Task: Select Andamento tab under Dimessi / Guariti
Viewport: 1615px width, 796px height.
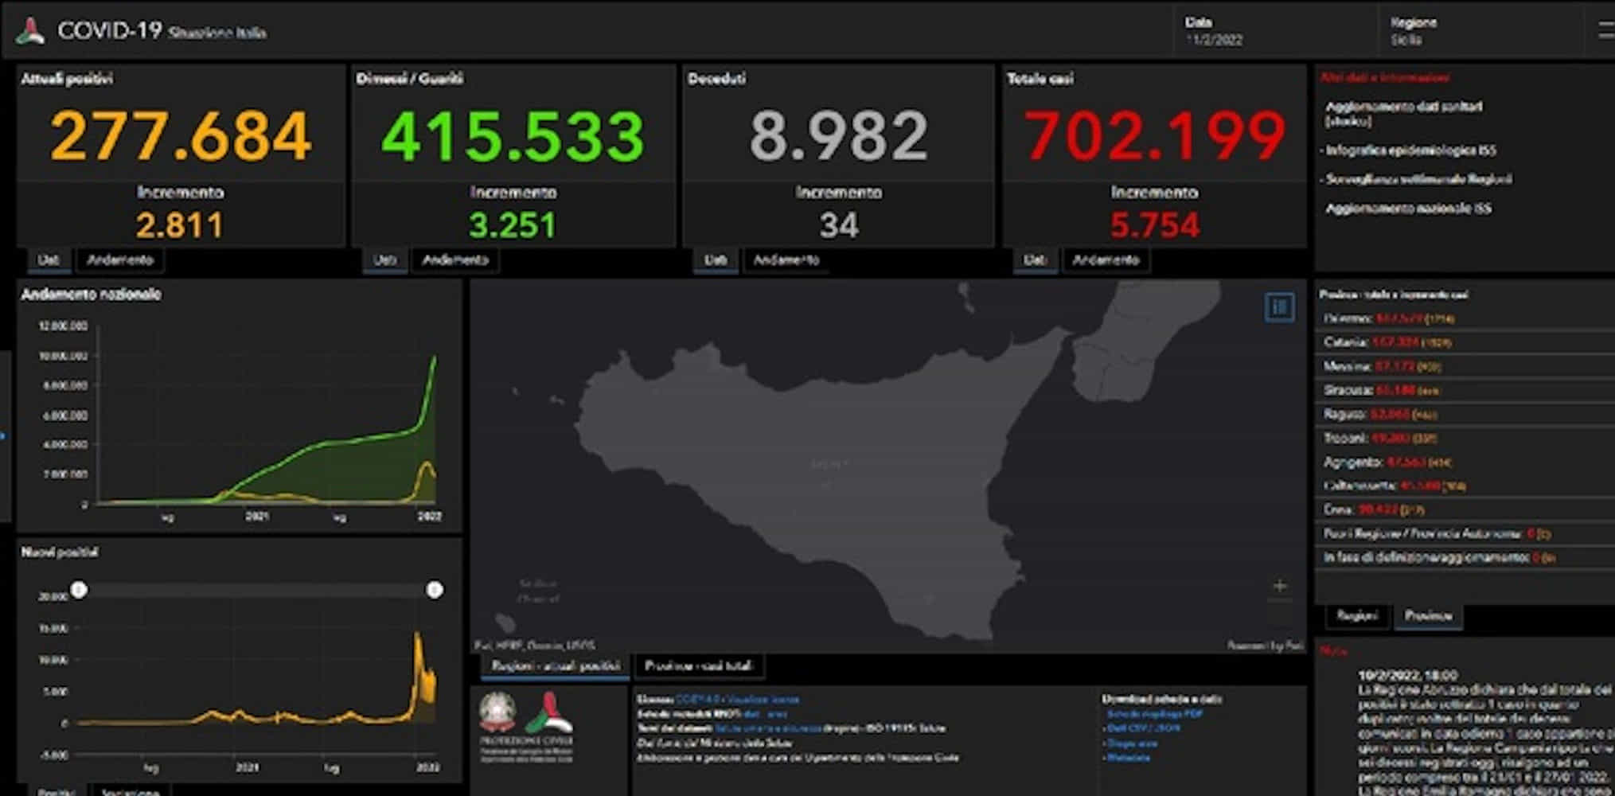Action: point(455,259)
